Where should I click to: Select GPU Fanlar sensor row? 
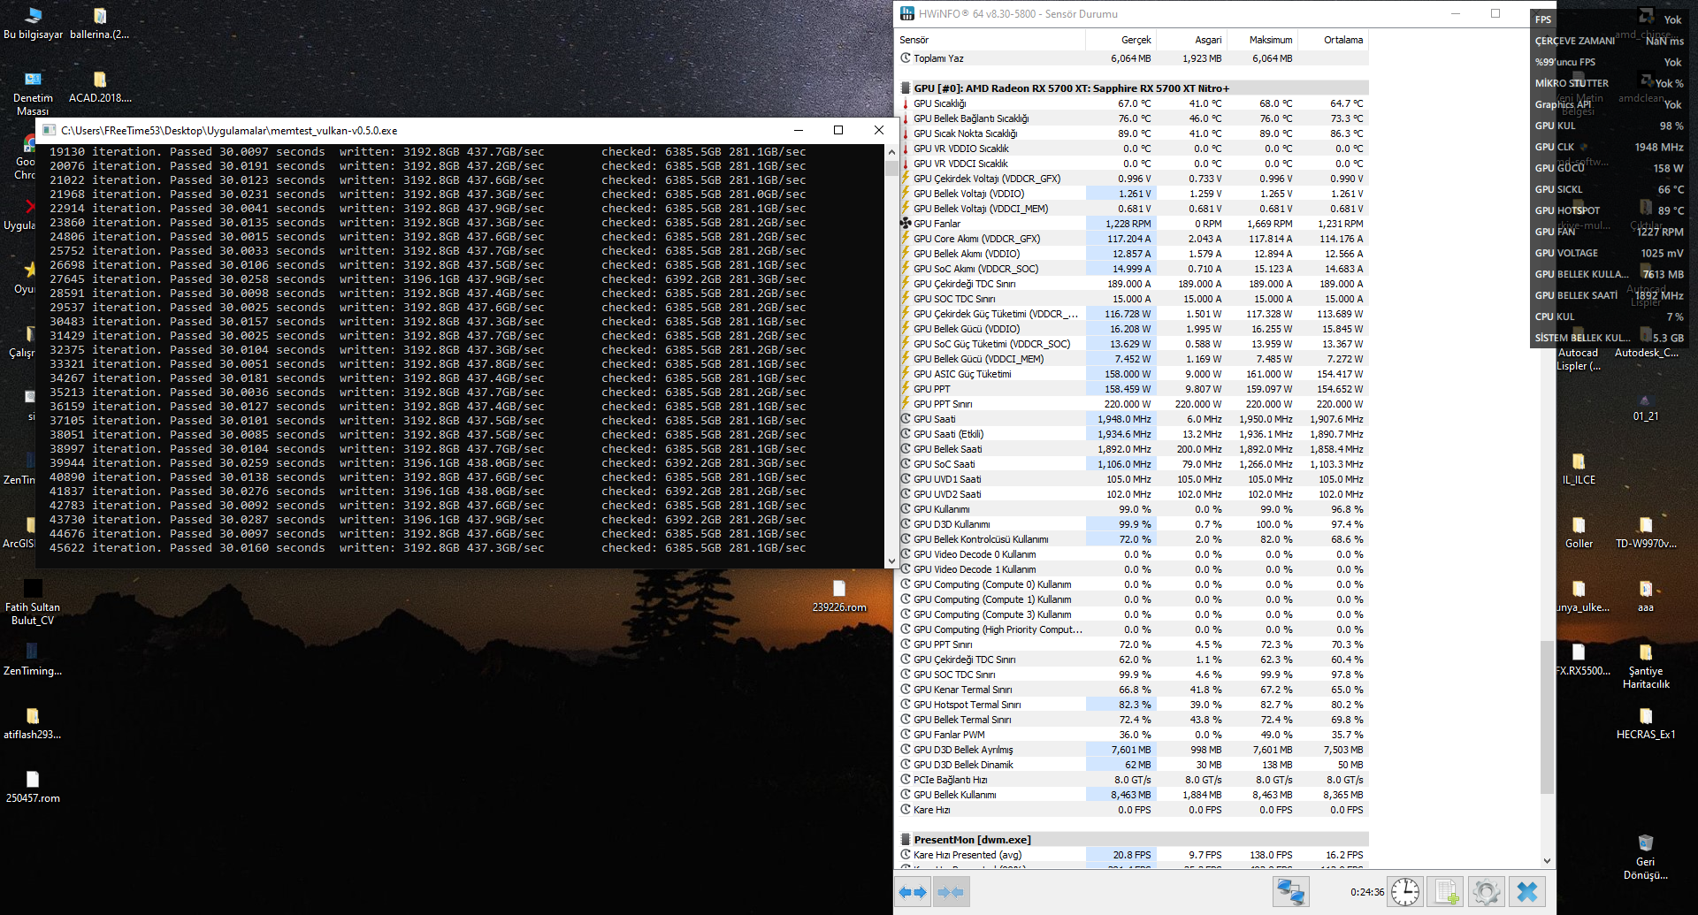point(1134,224)
